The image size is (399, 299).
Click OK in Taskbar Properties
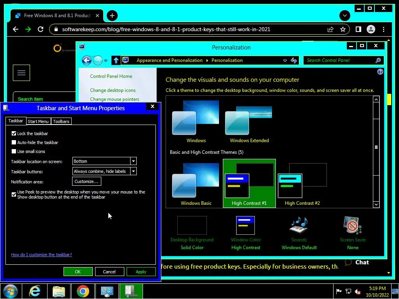78,272
